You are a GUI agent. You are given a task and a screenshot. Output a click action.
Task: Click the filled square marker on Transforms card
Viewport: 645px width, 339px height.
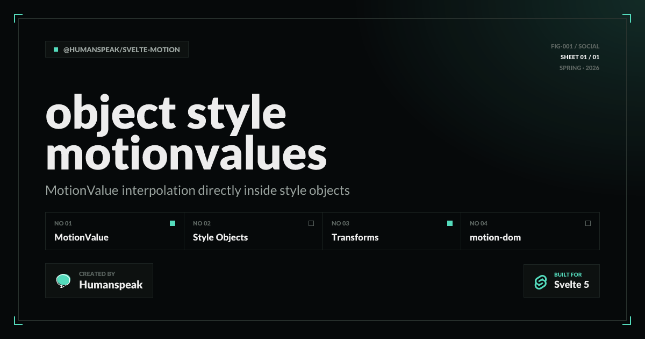point(450,223)
